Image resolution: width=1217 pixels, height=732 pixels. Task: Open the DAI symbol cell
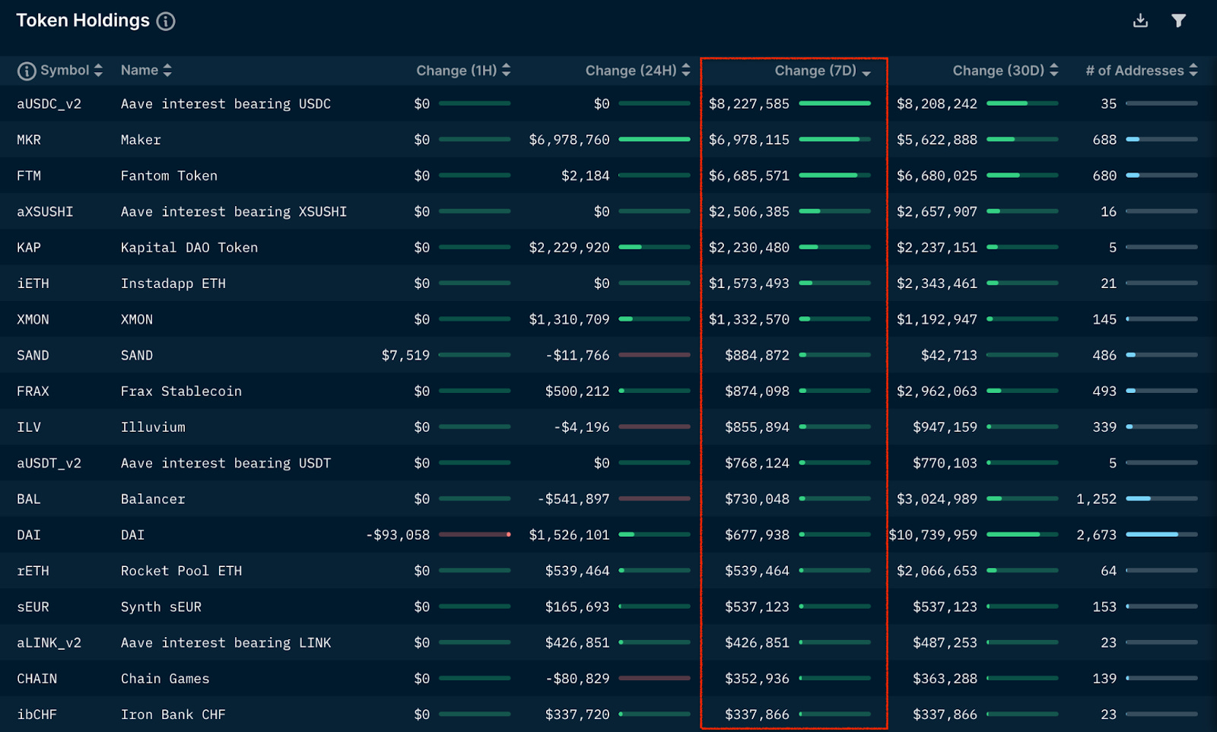click(29, 535)
